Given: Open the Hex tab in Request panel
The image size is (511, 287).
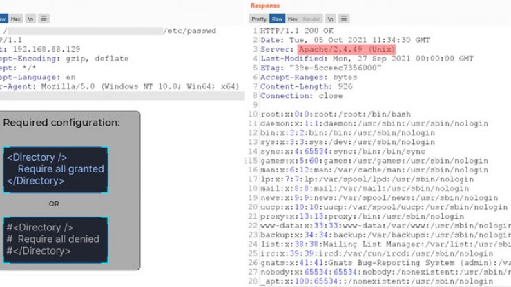Looking at the screenshot, I should pos(16,19).
